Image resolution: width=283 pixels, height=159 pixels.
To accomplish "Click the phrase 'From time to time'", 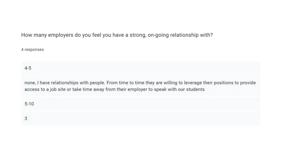I will [x=125, y=83].
